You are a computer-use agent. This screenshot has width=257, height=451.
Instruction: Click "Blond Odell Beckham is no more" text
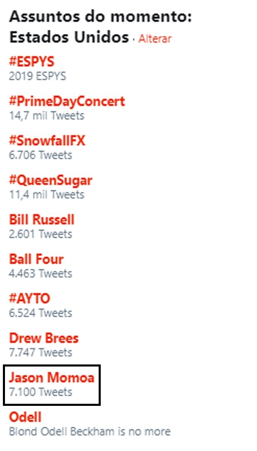coord(90,432)
